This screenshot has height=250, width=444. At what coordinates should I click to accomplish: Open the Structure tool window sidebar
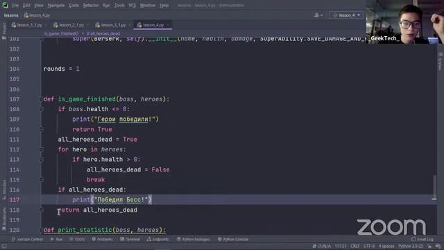click(4, 190)
